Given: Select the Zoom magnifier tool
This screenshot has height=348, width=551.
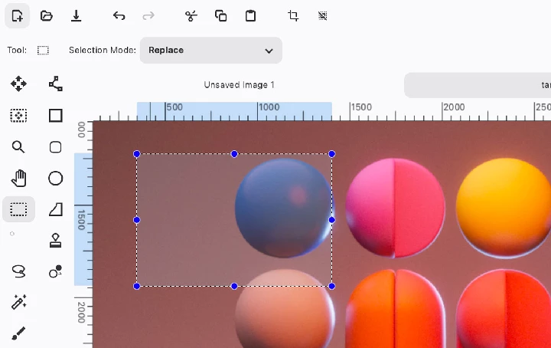Looking at the screenshot, I should 18,147.
